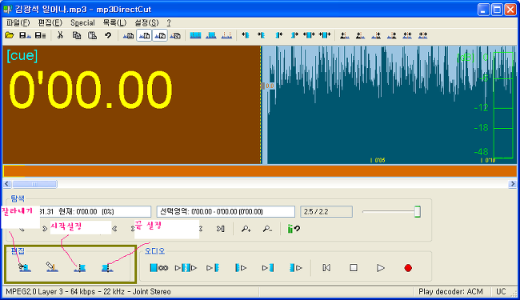Screen dimensions: 520x300
Task: Adjust the volume slider handle
Action: point(418,211)
